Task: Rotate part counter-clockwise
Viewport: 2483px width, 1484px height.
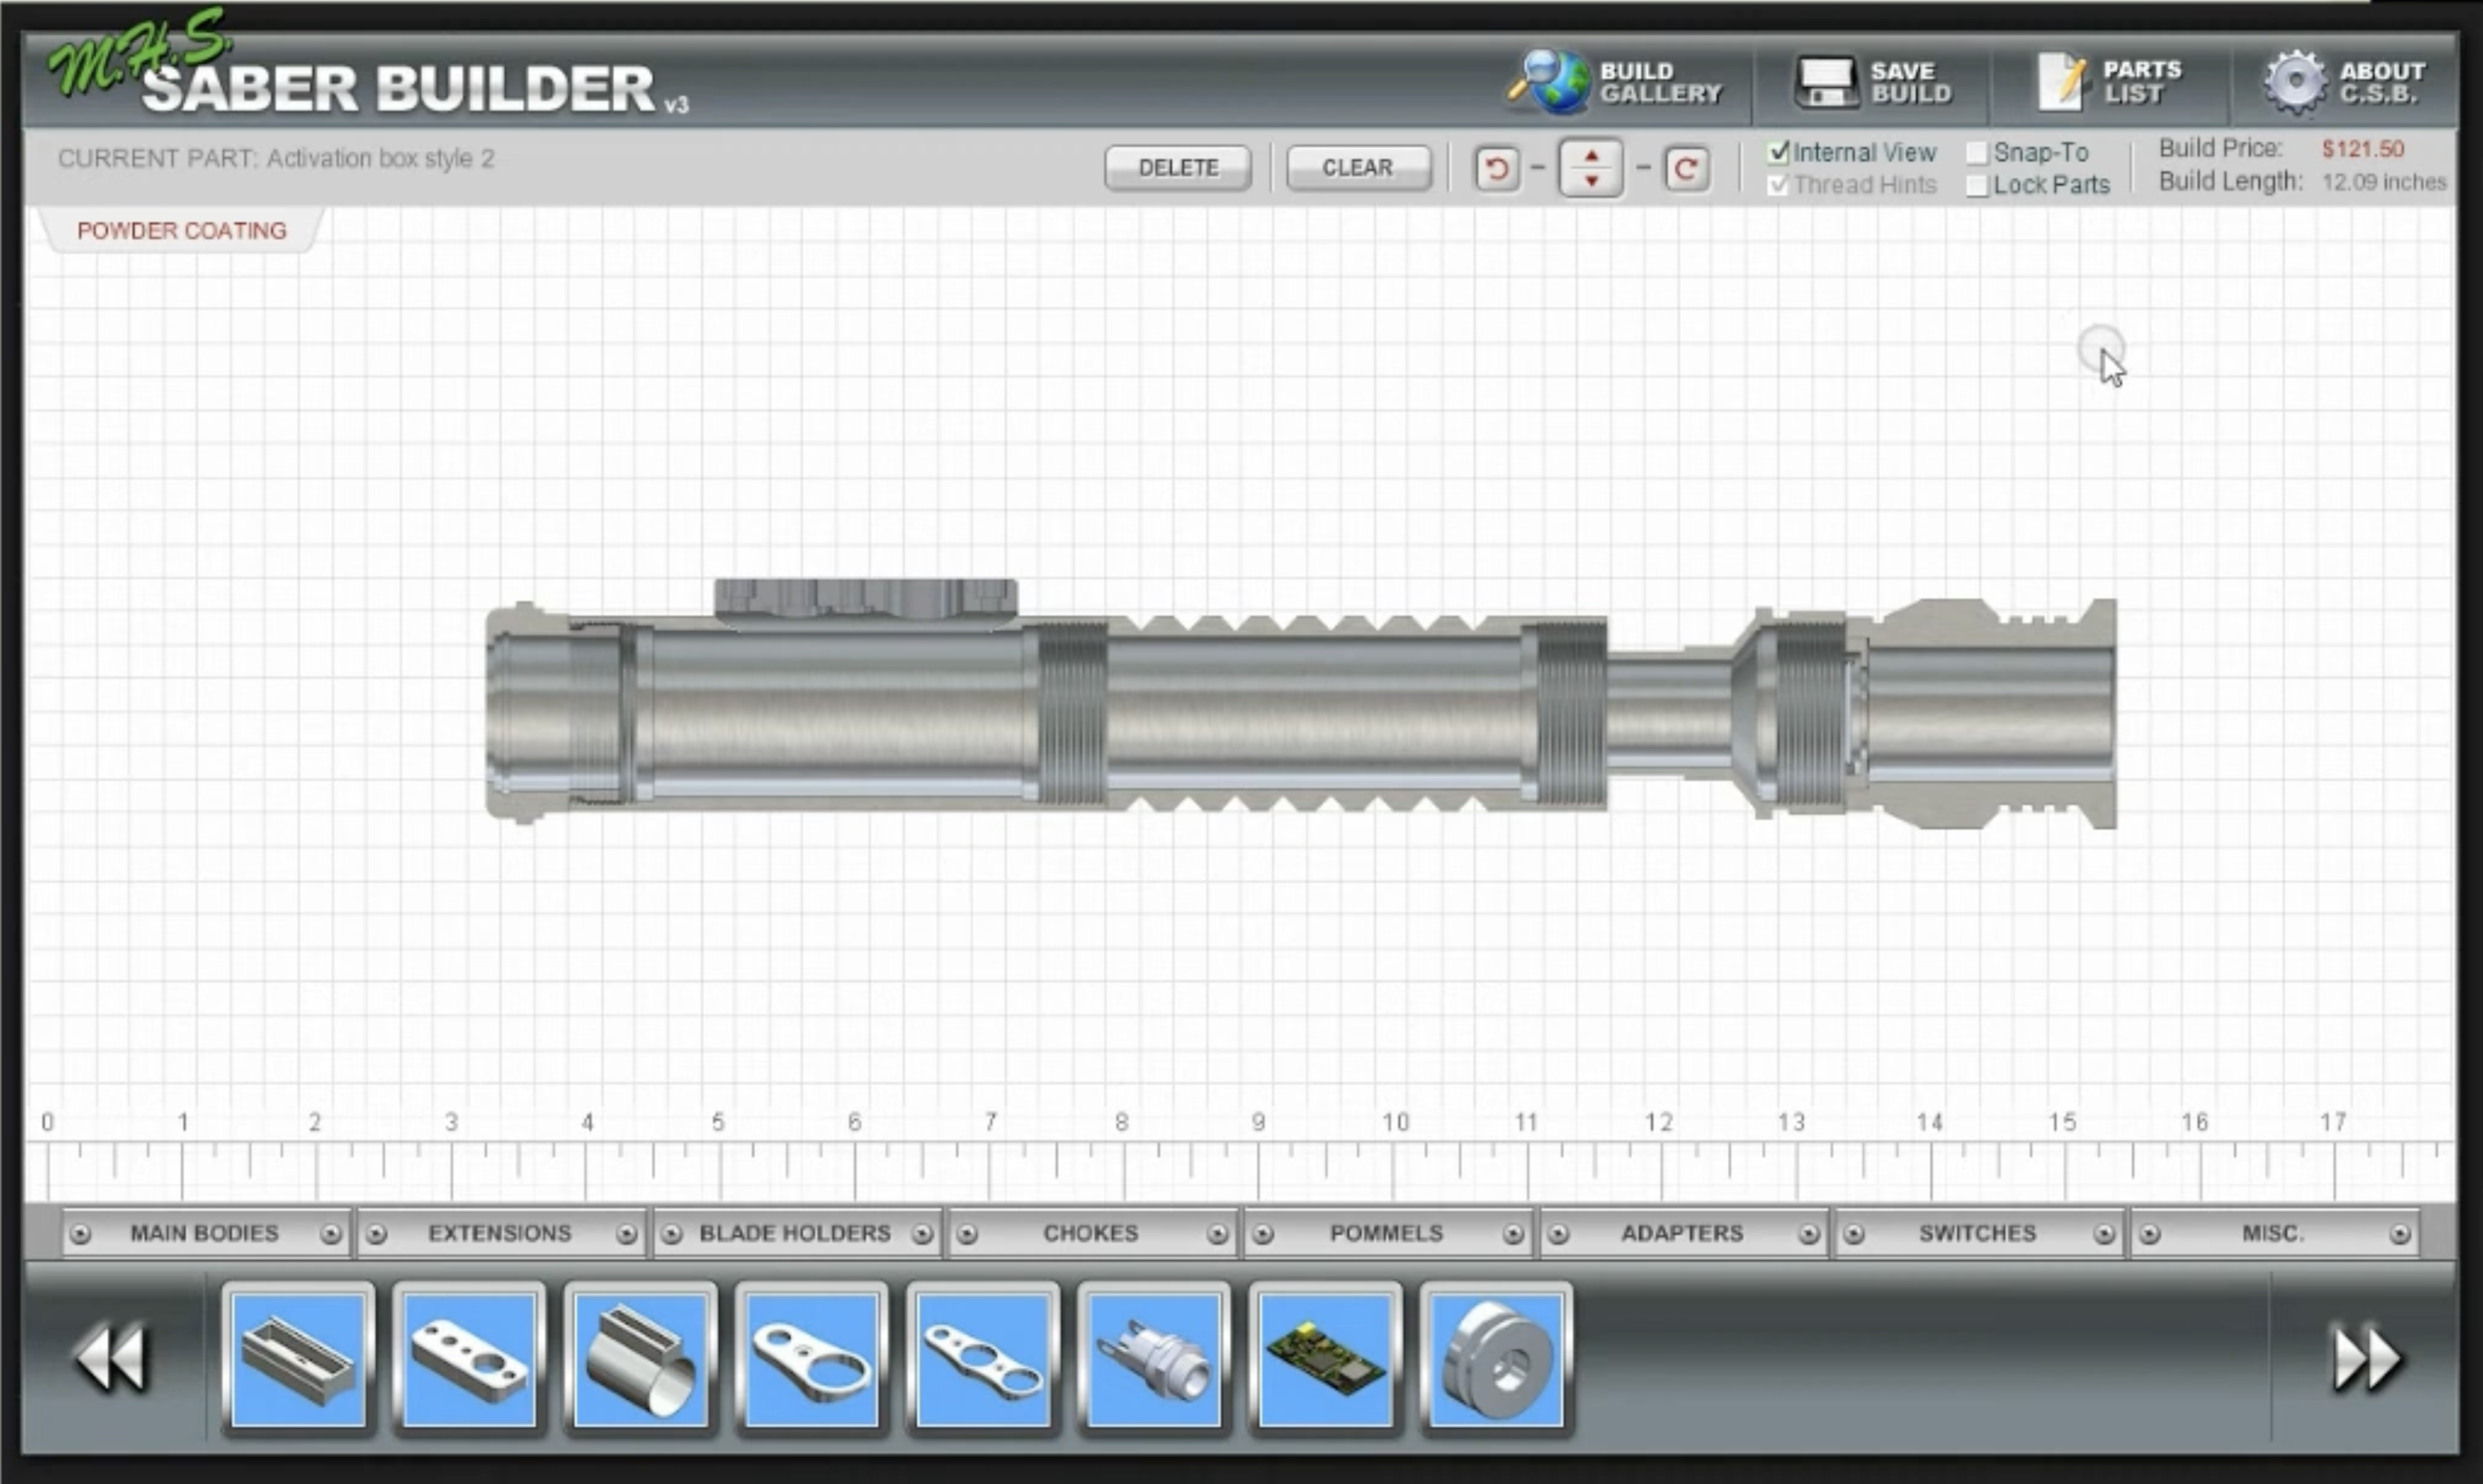Action: coord(1496,168)
